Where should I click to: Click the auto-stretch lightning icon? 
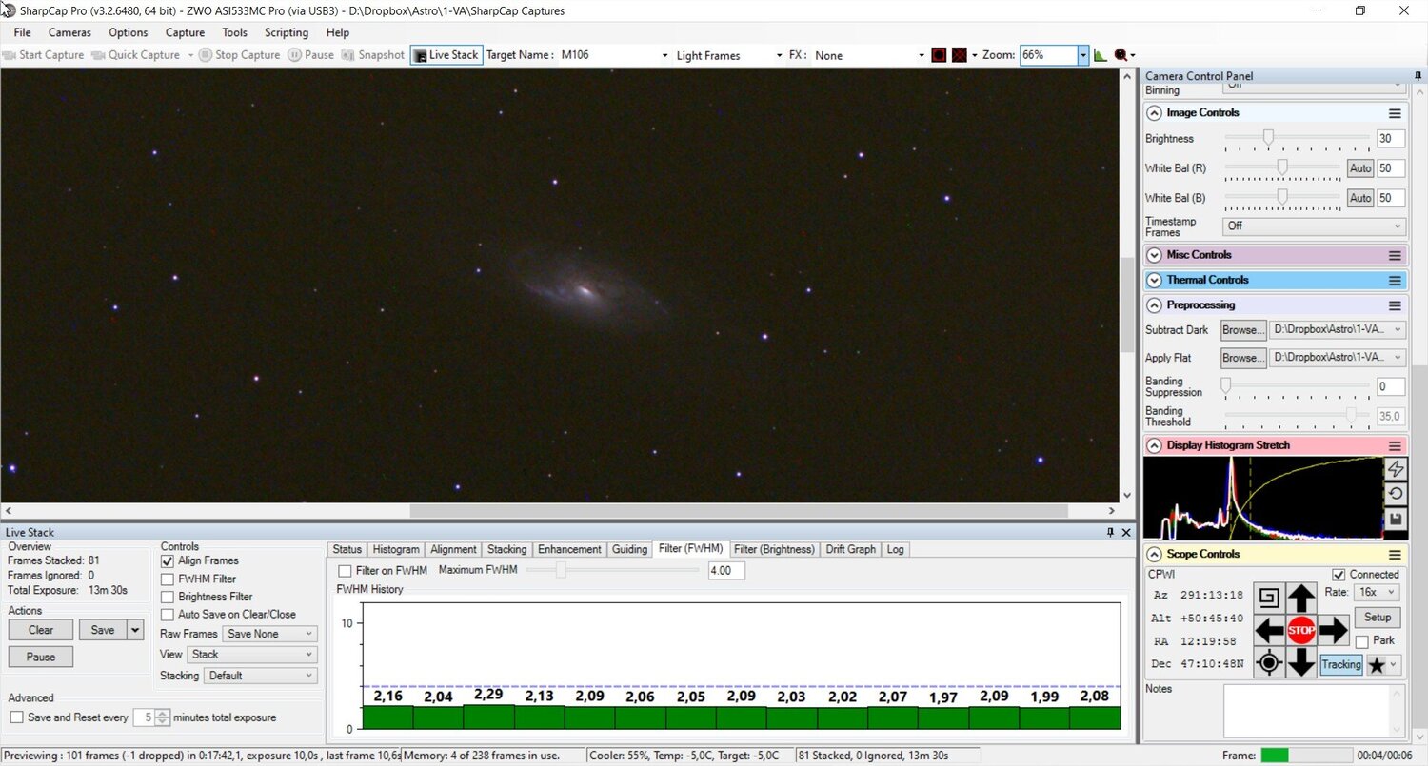(x=1395, y=468)
